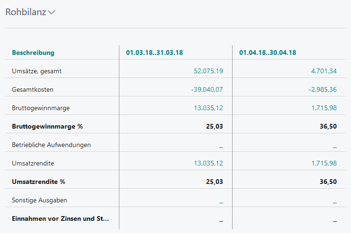Click Gesamtkosten value -39.040,07
The width and height of the screenshot is (351, 235).
tap(207, 90)
